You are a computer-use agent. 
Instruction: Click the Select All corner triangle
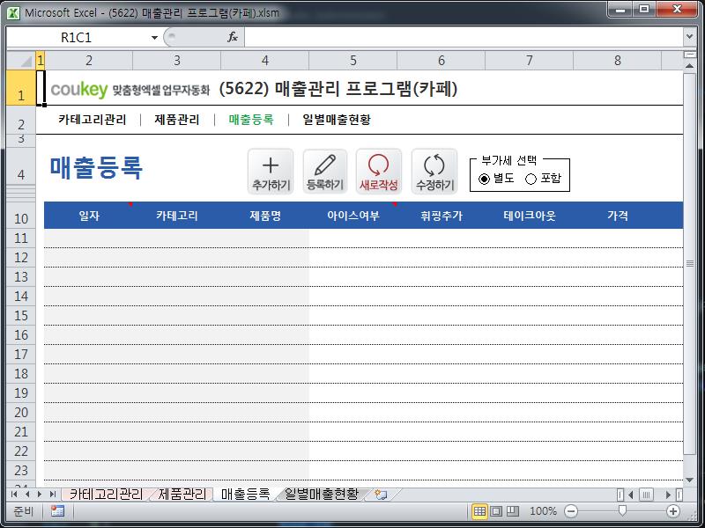pyautogui.click(x=21, y=60)
